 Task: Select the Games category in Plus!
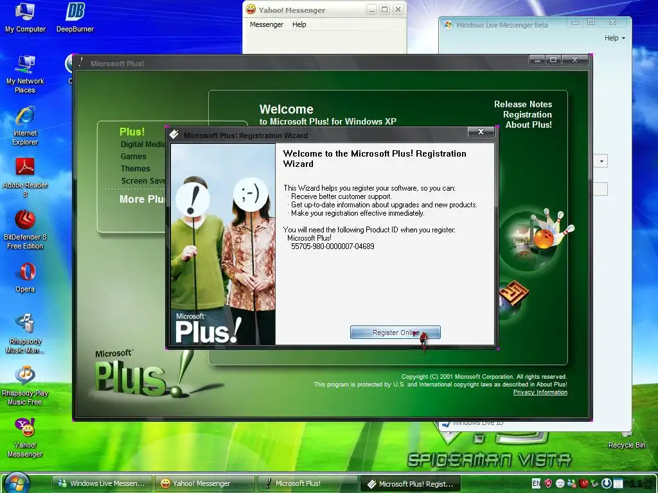click(134, 157)
